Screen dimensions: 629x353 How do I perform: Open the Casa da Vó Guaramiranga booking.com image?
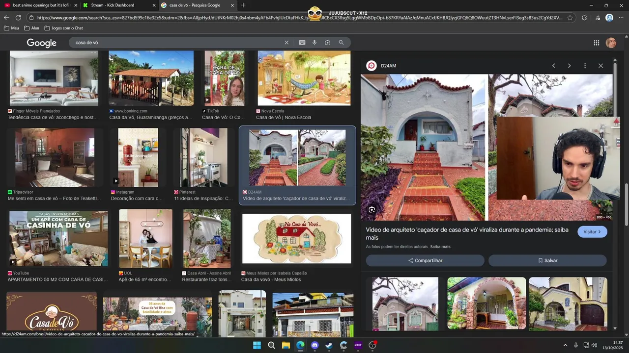pos(151,78)
